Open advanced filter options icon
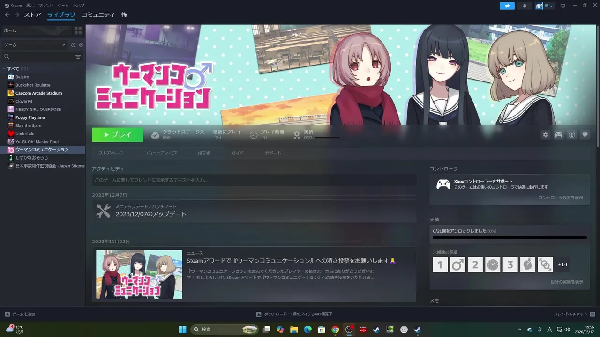The image size is (600, 337). coord(78,57)
